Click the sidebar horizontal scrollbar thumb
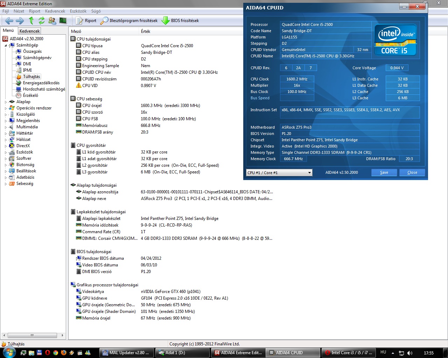 click(x=32, y=335)
